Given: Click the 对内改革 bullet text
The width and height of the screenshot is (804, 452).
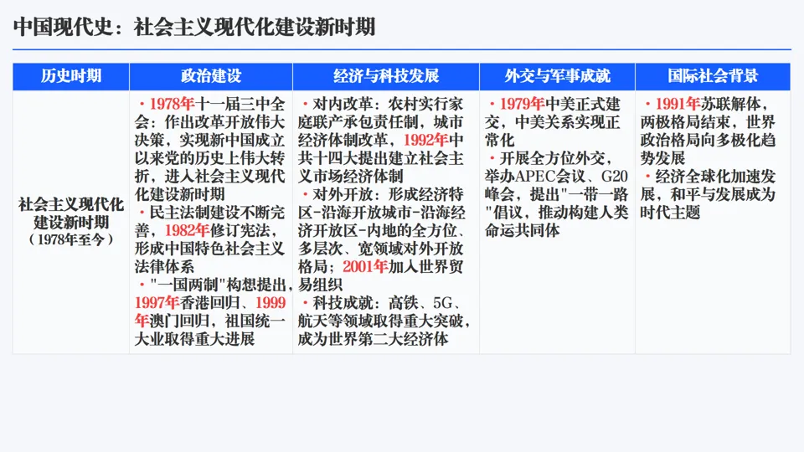Looking at the screenshot, I should point(343,104).
